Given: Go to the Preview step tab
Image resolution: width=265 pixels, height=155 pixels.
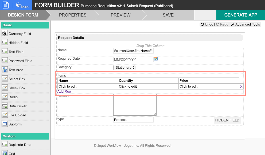Looking at the screenshot, I should click(x=121, y=15).
